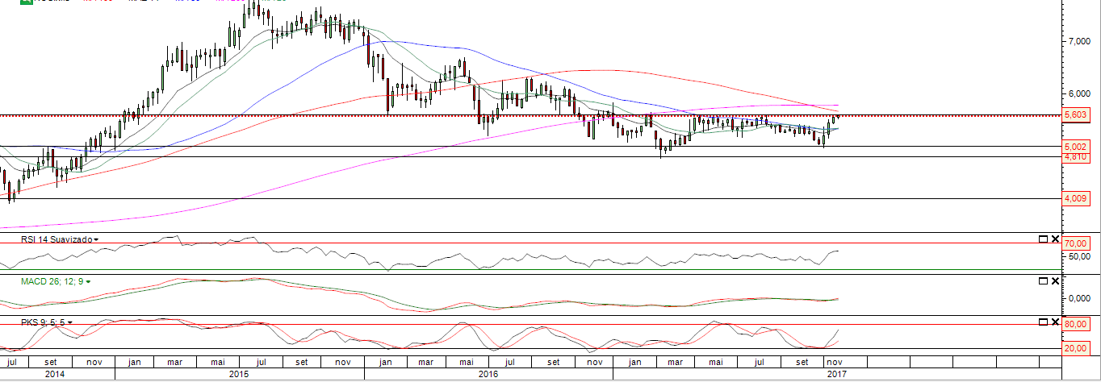Click the 70,00 RSI overbought level label

pyautogui.click(x=1077, y=243)
